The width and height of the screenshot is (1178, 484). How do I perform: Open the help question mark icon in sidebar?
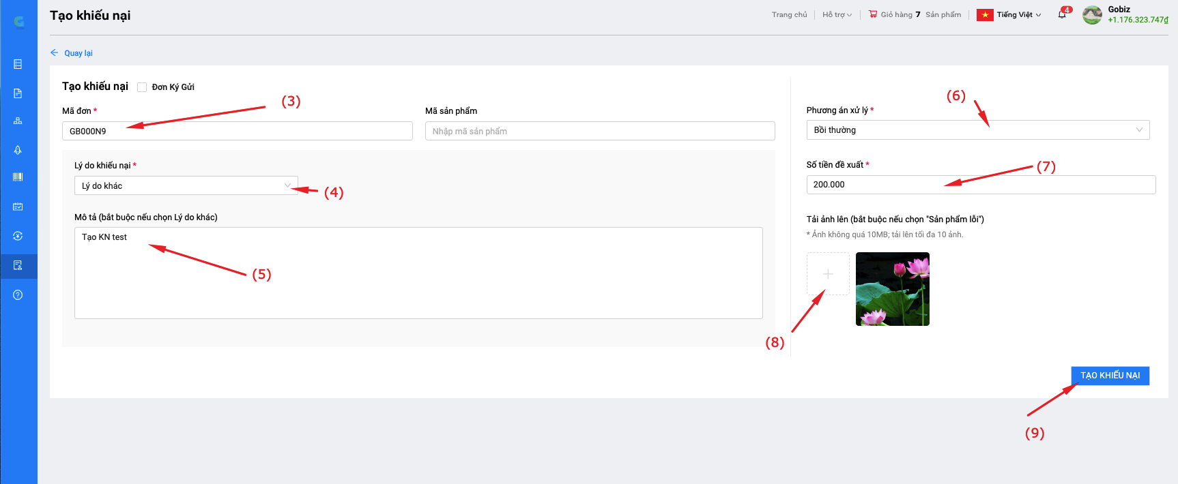pyautogui.click(x=18, y=295)
